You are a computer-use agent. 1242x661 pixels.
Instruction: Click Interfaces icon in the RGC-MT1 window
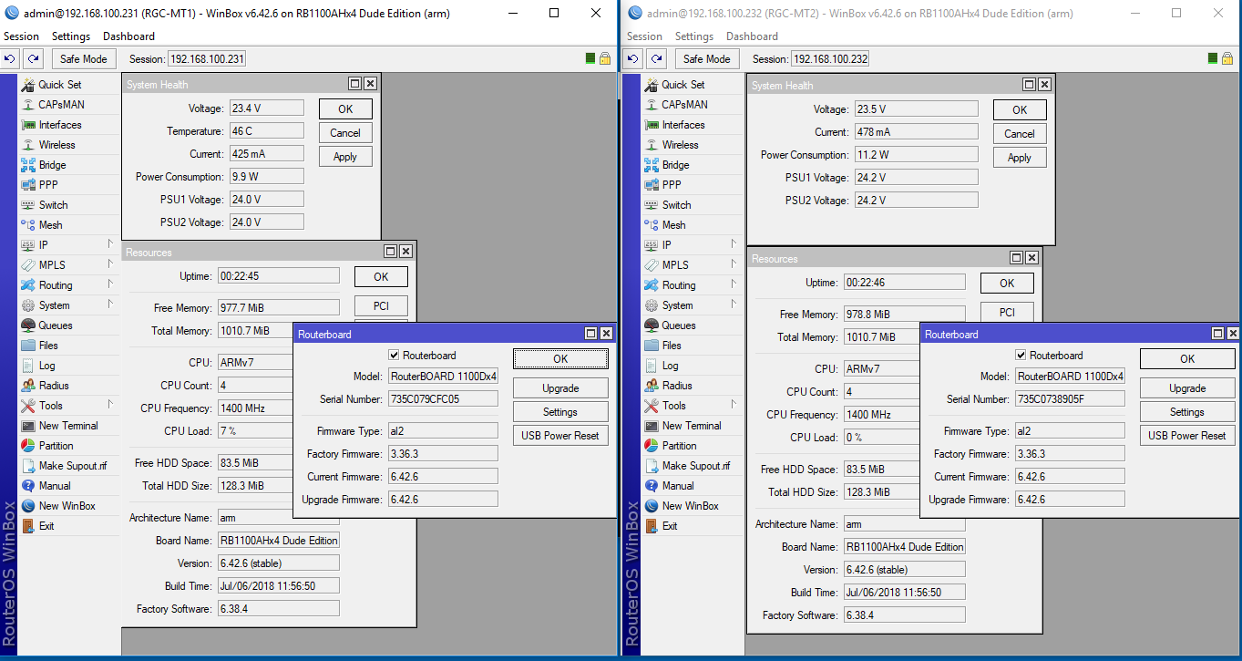(x=28, y=125)
